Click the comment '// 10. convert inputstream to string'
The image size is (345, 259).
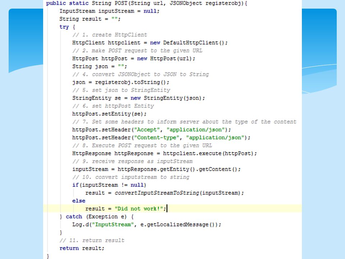pyautogui.click(x=131, y=177)
